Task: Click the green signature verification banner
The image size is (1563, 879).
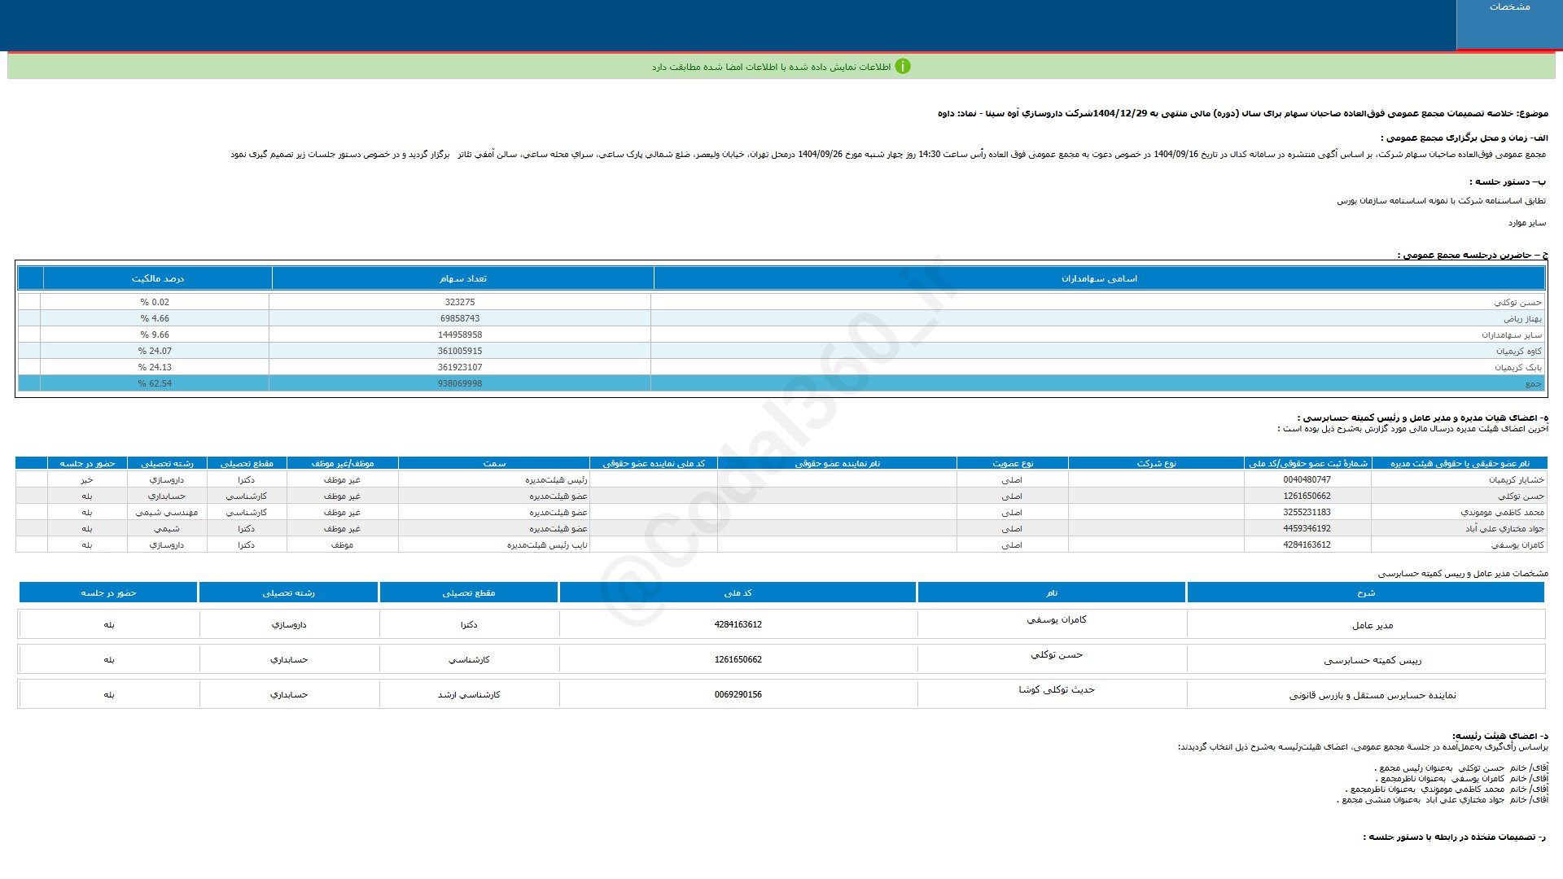Action: coord(781,67)
